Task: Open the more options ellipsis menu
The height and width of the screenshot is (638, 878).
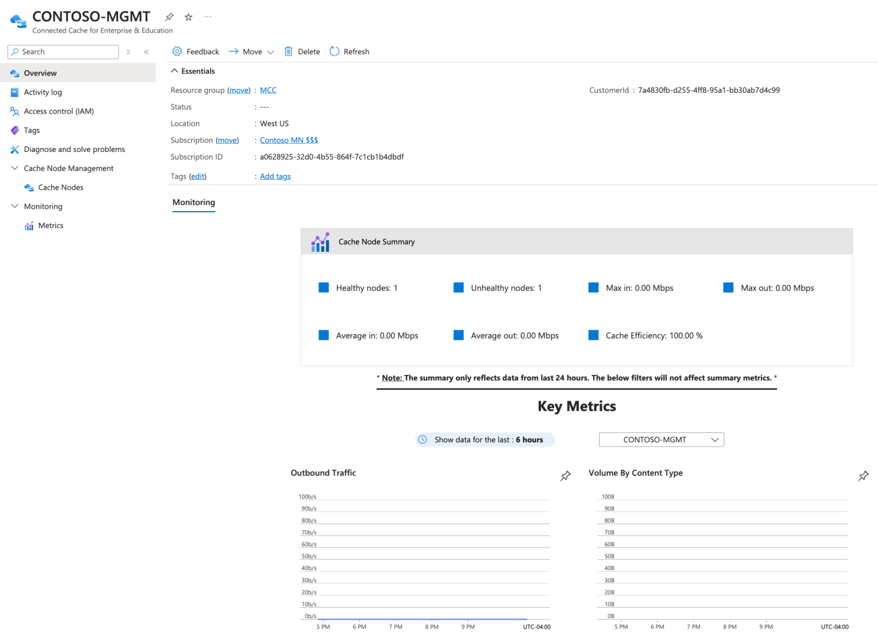Action: pyautogui.click(x=208, y=17)
